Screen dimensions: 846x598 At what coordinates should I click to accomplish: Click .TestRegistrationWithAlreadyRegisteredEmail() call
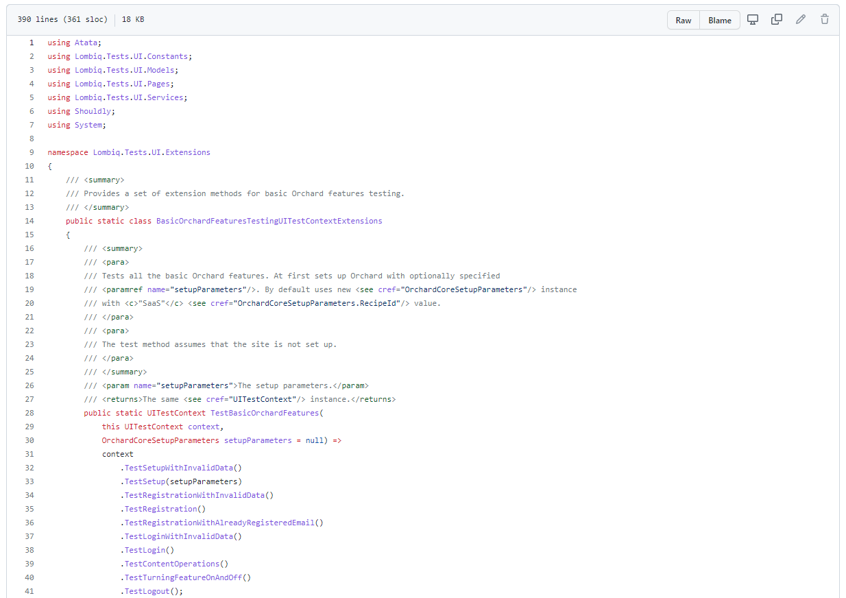(221, 523)
